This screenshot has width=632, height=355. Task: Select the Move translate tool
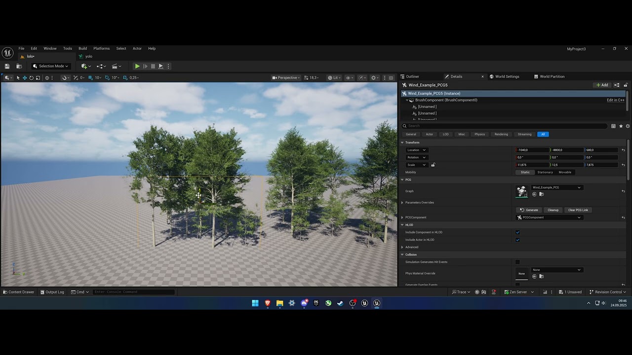point(25,78)
